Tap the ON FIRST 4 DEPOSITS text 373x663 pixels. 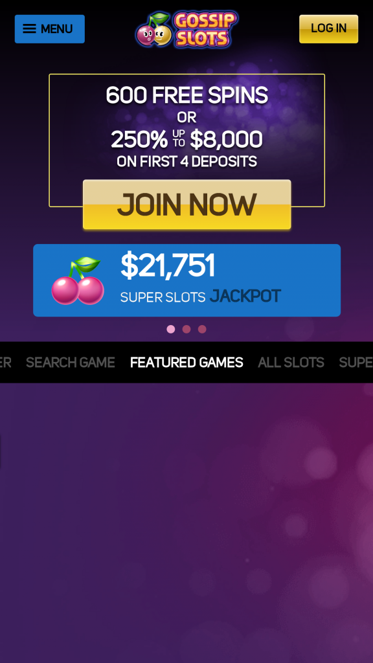186,161
